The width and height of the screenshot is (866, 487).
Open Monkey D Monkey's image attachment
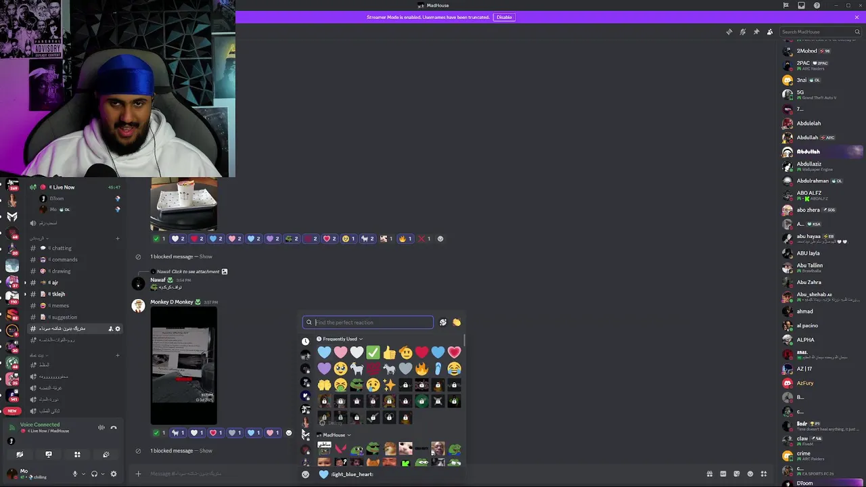tap(184, 365)
